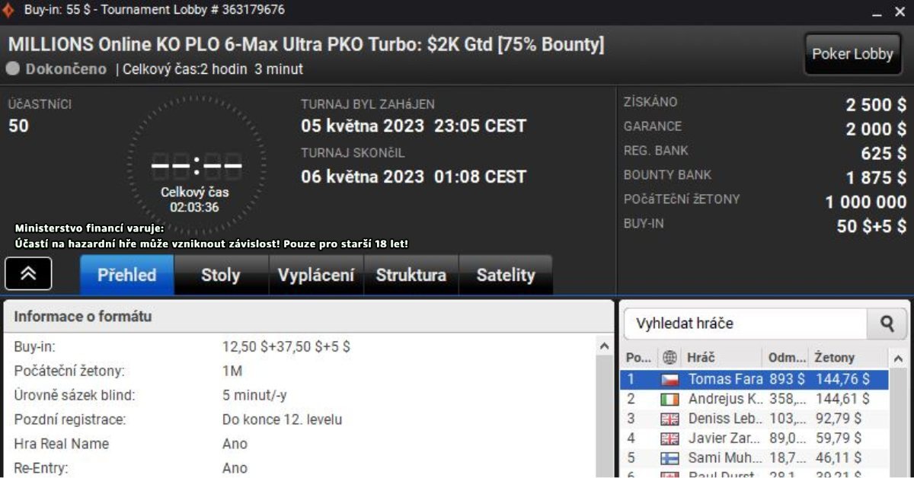Select player row Sami Muh.
The image size is (914, 478).
point(754,458)
